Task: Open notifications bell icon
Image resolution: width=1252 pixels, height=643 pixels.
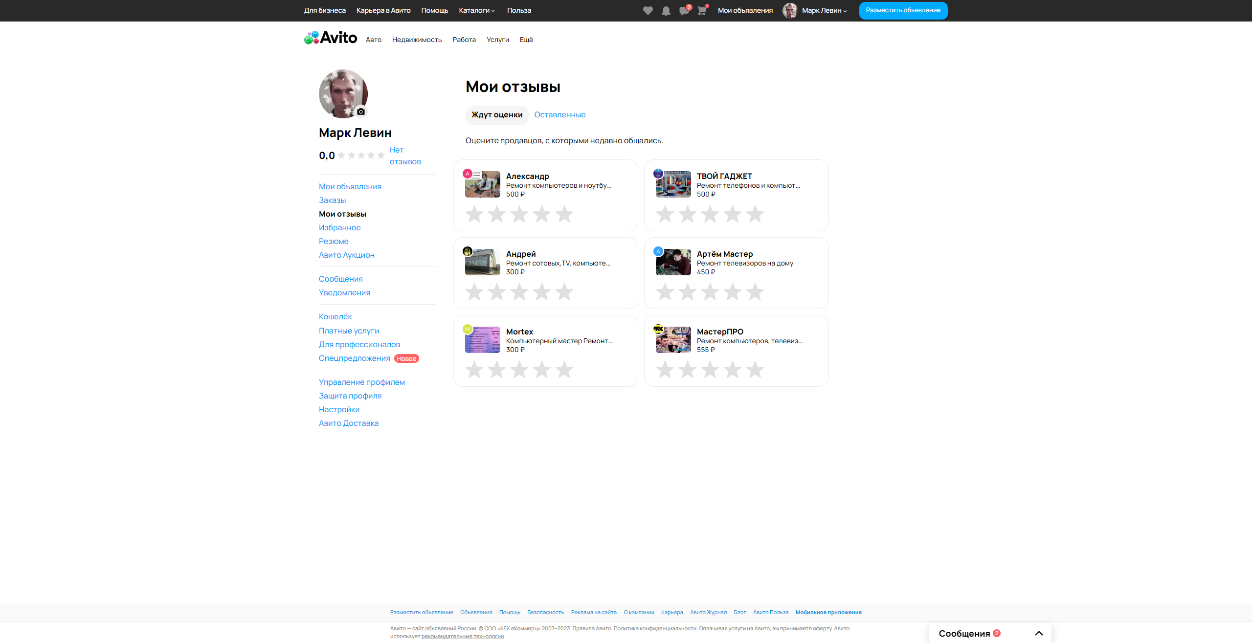Action: pos(666,11)
